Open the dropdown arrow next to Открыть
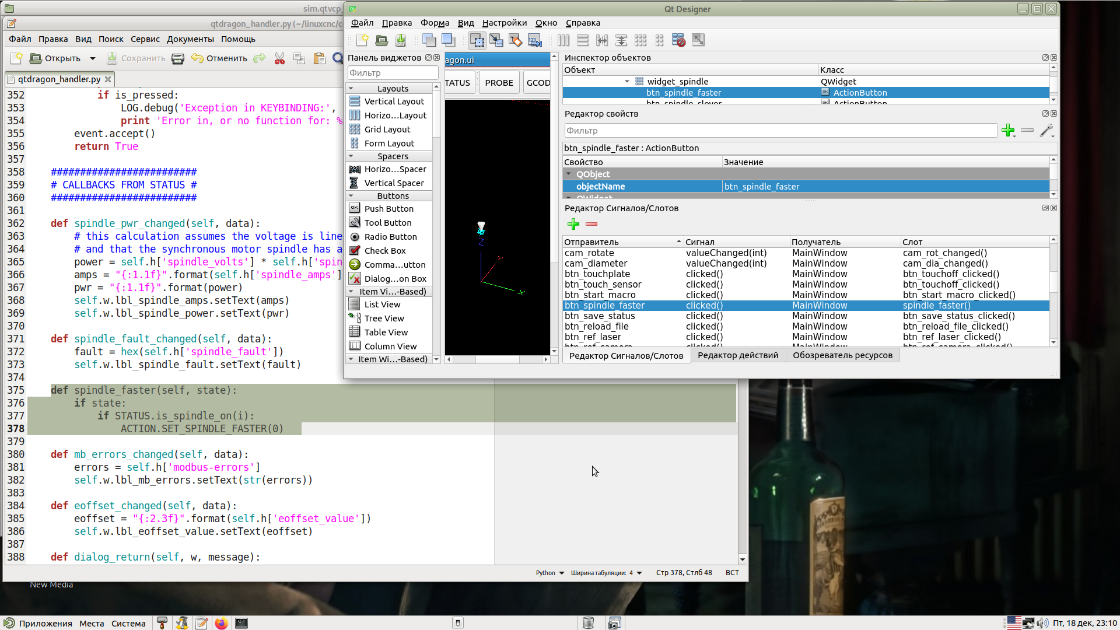This screenshot has width=1120, height=630. [93, 58]
